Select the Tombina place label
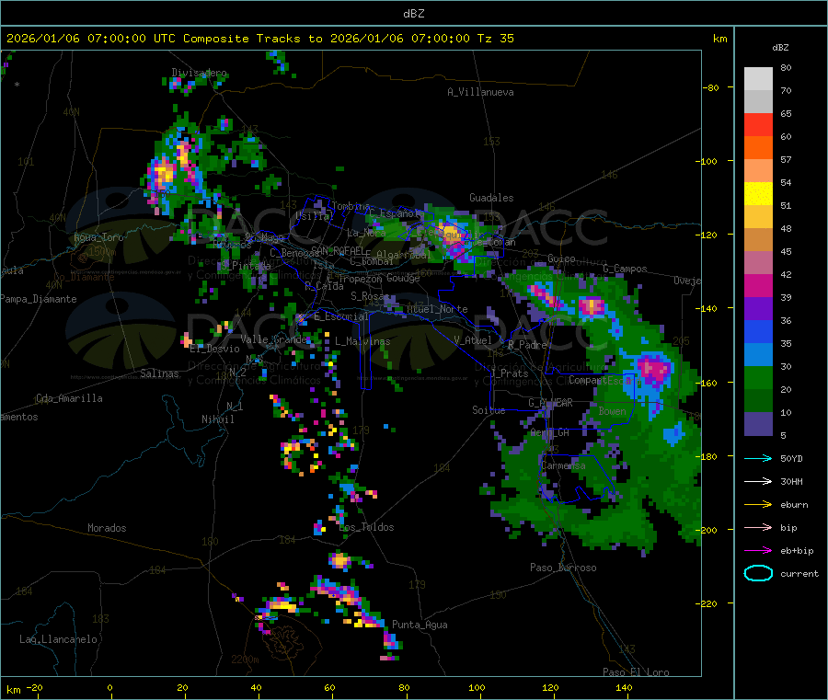This screenshot has width=828, height=700. click(351, 206)
